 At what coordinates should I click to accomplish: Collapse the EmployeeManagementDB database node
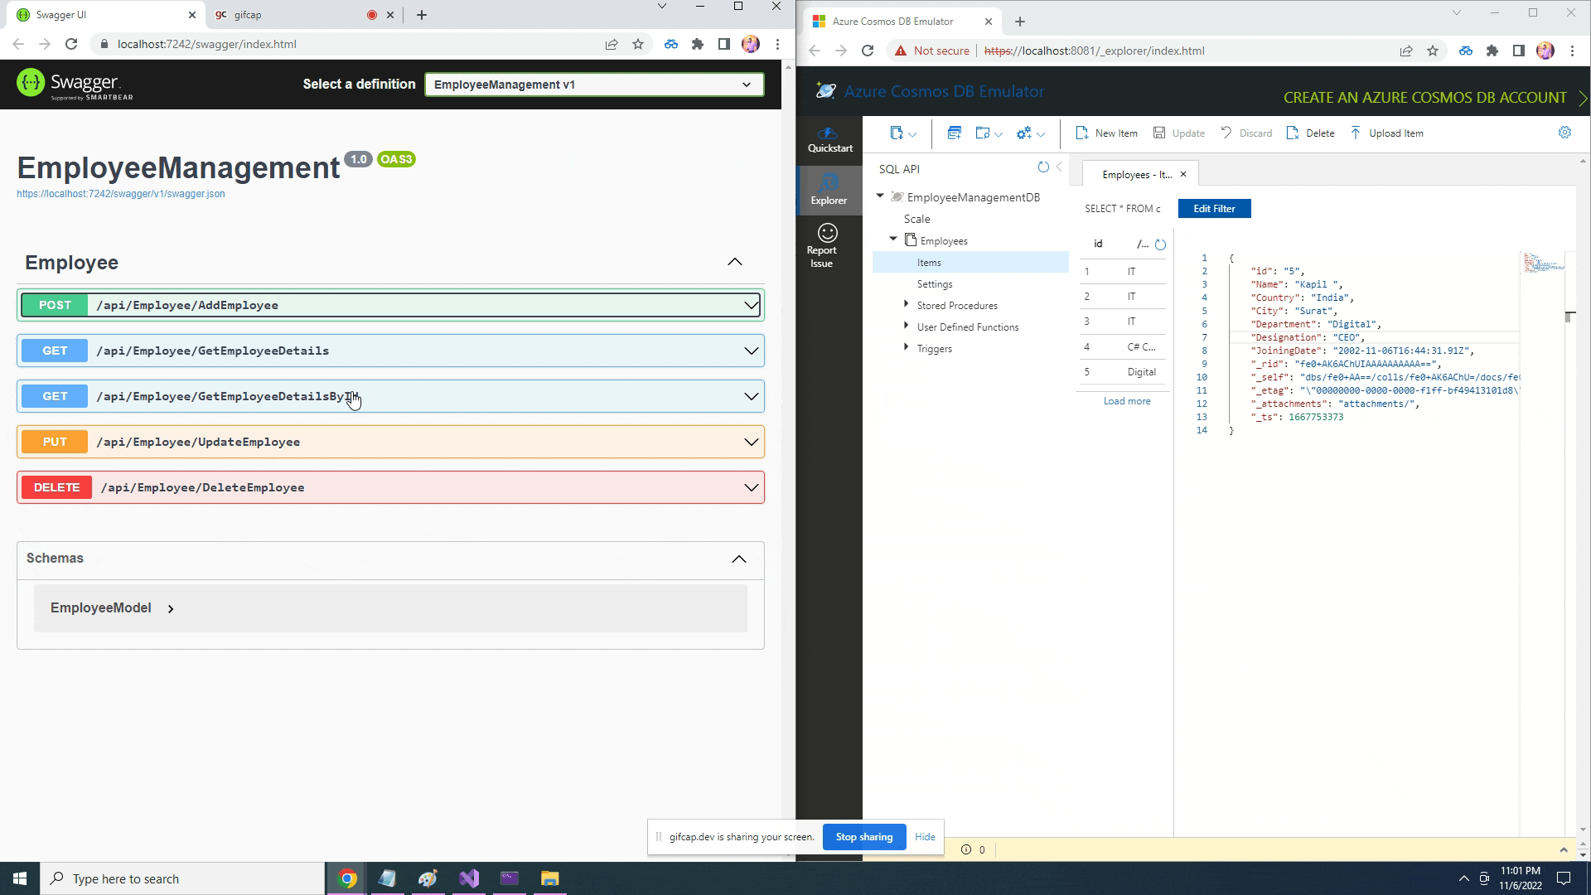(880, 196)
